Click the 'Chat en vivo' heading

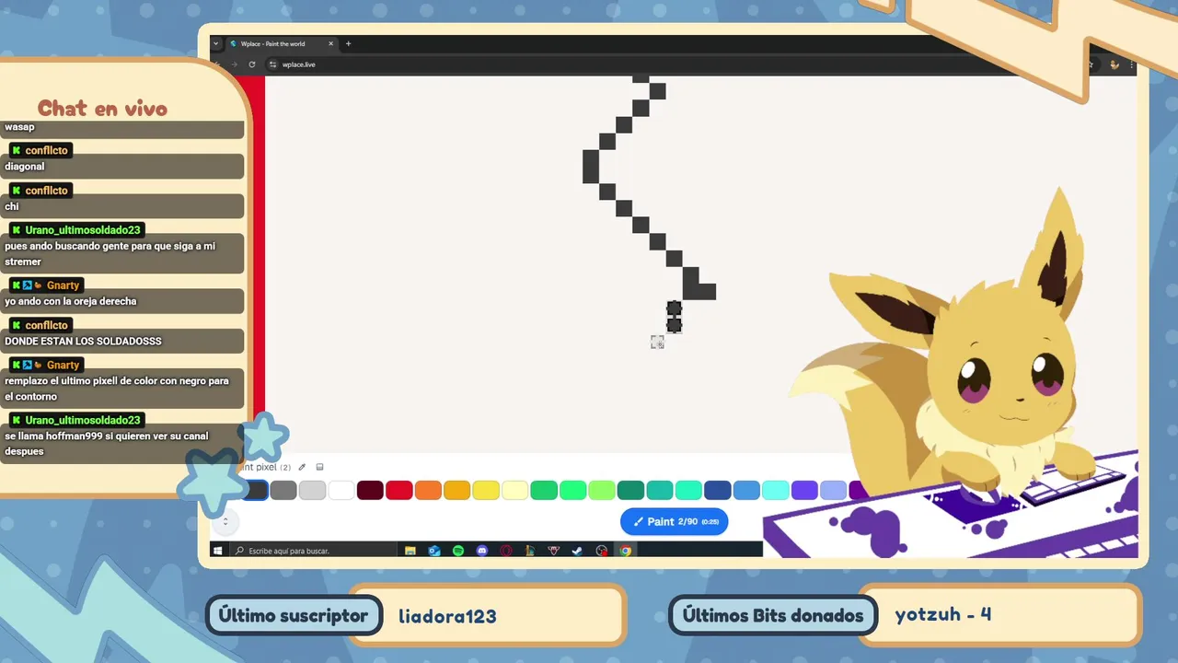(102, 109)
